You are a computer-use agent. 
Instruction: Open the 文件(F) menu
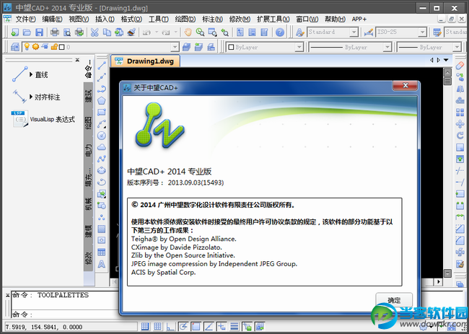(25, 19)
